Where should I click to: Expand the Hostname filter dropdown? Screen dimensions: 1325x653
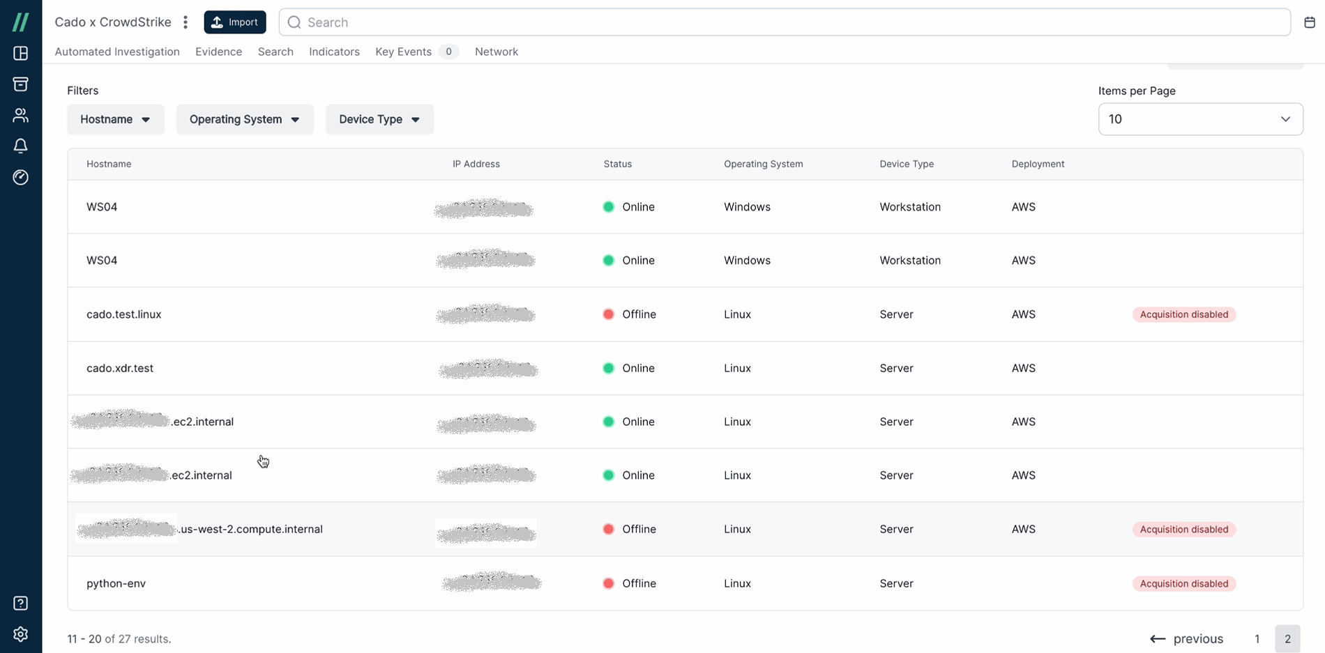pyautogui.click(x=115, y=119)
